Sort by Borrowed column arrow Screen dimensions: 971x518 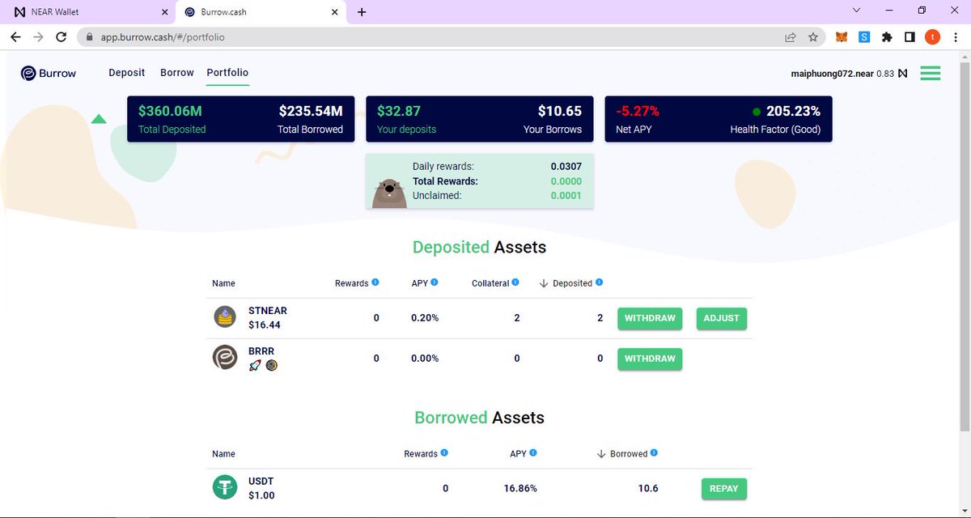pos(601,454)
